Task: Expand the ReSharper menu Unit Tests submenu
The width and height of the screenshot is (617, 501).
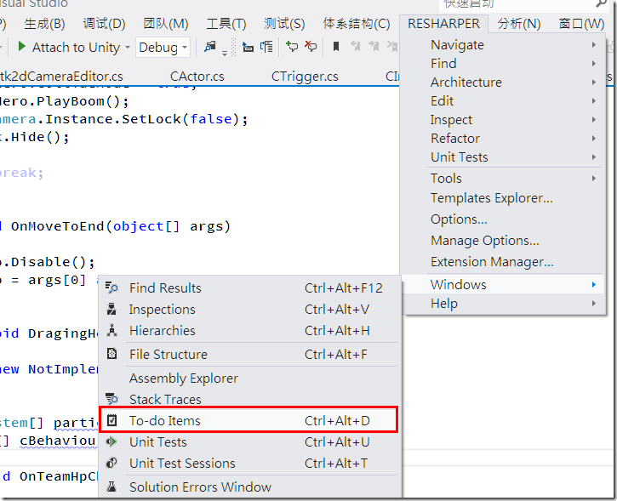Action: 503,157
